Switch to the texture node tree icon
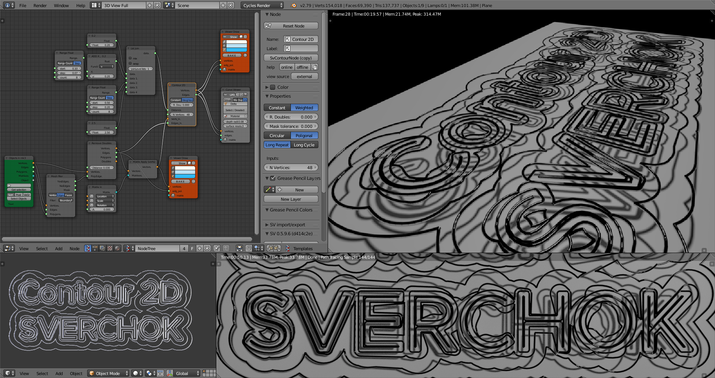This screenshot has height=378, width=715. pyautogui.click(x=110, y=248)
